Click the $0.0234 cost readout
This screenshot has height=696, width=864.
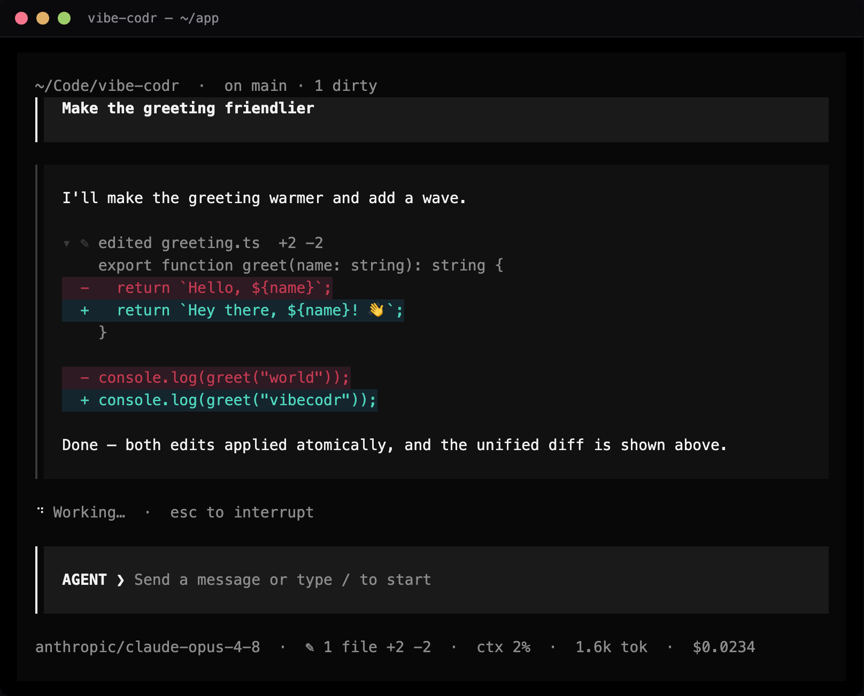tap(724, 647)
